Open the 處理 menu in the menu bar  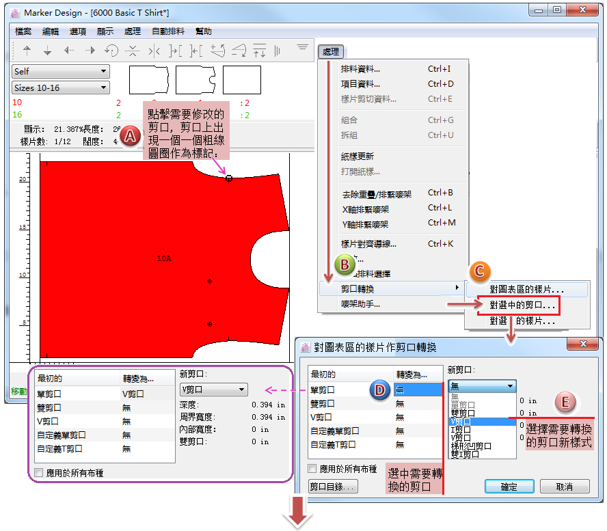point(133,31)
